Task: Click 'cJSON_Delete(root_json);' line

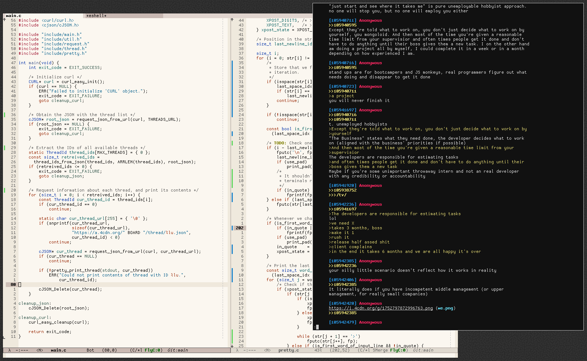Action: (x=59, y=308)
